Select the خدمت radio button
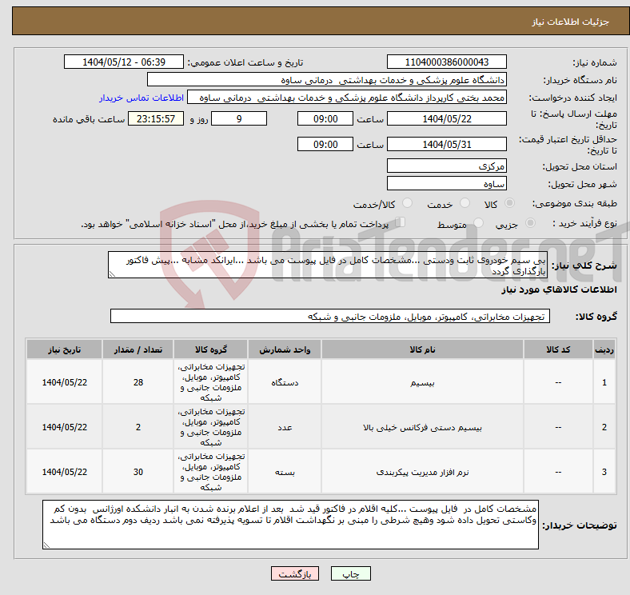630x595 pixels. click(465, 203)
